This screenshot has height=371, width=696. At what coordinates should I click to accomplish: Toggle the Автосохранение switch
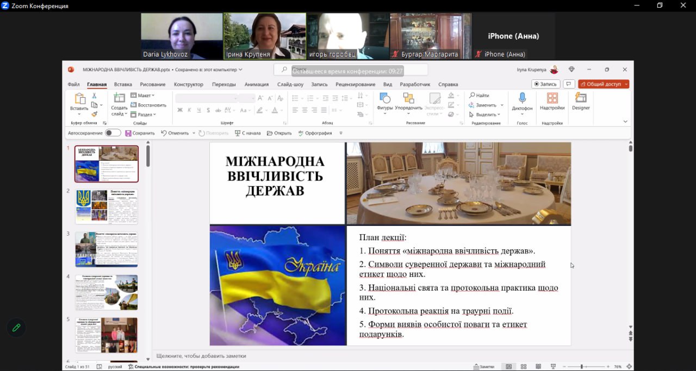[113, 133]
